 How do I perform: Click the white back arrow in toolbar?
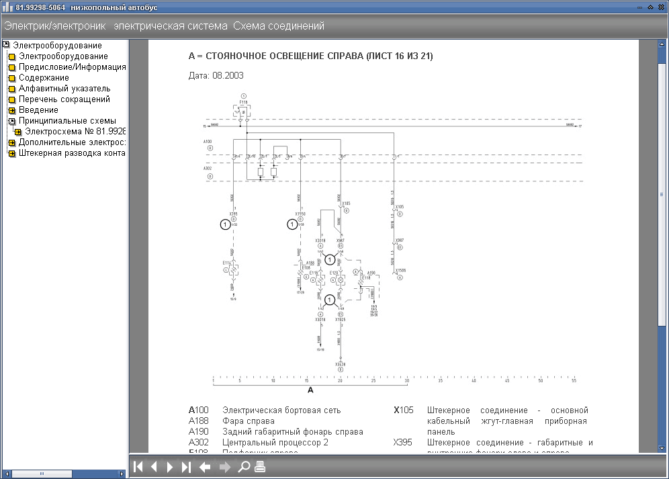[205, 467]
